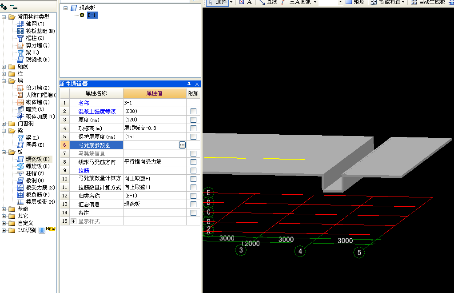This screenshot has height=293, width=454.
Task: Select 剪力墙(Q) icon under 常用构件类型
Action: click(x=20, y=45)
